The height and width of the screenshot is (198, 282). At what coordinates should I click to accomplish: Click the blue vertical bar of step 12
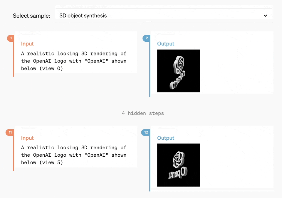tap(150, 163)
